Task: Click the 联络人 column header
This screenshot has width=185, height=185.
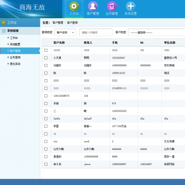Action: (x=88, y=43)
